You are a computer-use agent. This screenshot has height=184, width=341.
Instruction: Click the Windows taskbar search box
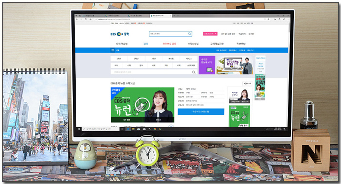click(x=101, y=129)
